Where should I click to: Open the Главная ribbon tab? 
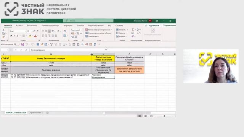point(8,25)
